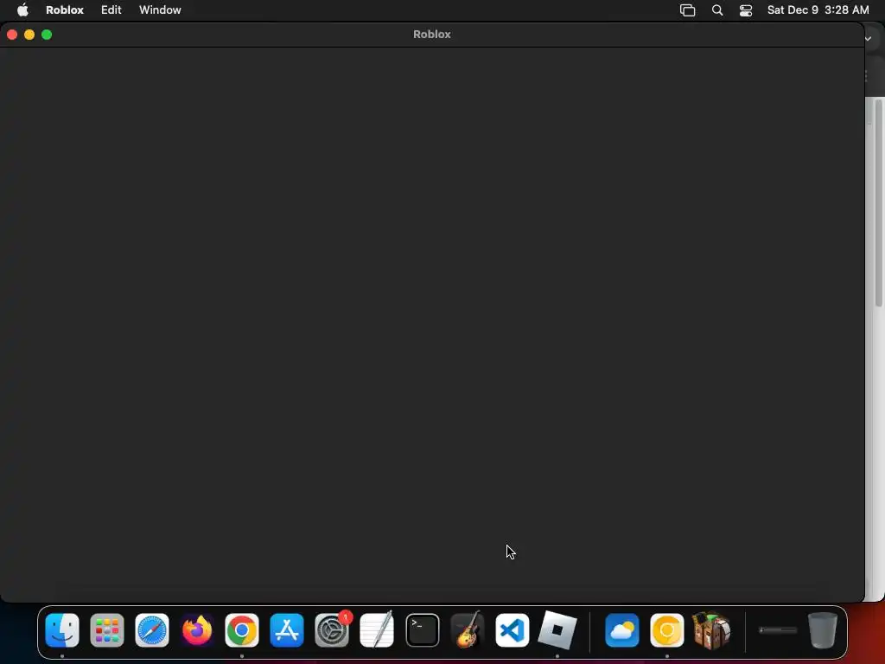Minimize the Roblox window with yellow button
885x664 pixels.
[29, 35]
